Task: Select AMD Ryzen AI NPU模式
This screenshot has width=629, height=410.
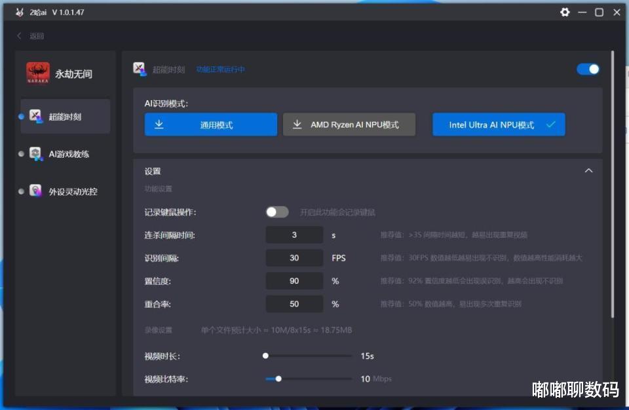Action: tap(349, 124)
